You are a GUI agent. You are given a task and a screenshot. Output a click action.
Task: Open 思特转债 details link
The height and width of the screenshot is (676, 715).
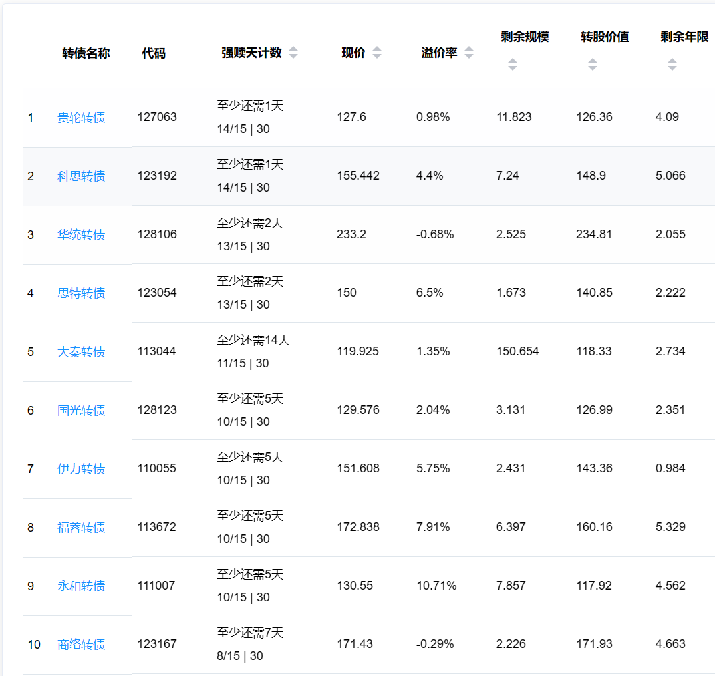pos(81,293)
